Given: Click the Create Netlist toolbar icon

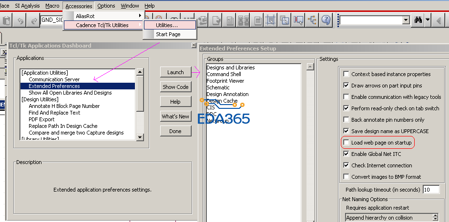Looking at the screenshot, I should coord(230,20).
